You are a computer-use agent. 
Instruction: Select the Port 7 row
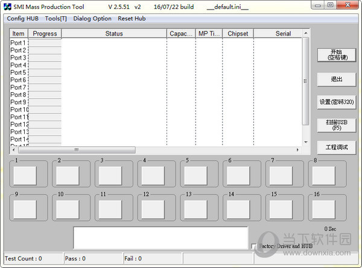click(156, 87)
